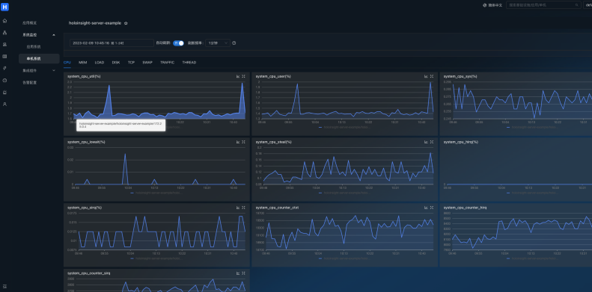Toggle series legend under system_cpu_counter_hirq chart
This screenshot has width=592, height=292.
tap(532, 258)
